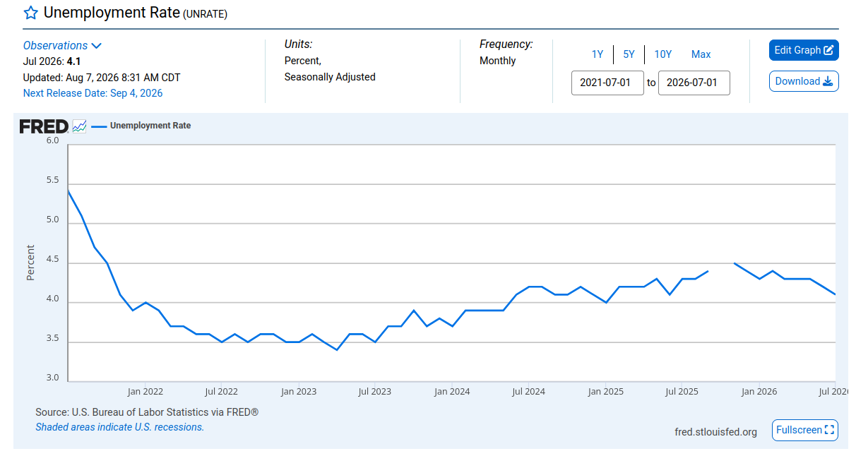
Task: Click the download arrow icon
Action: [x=828, y=81]
